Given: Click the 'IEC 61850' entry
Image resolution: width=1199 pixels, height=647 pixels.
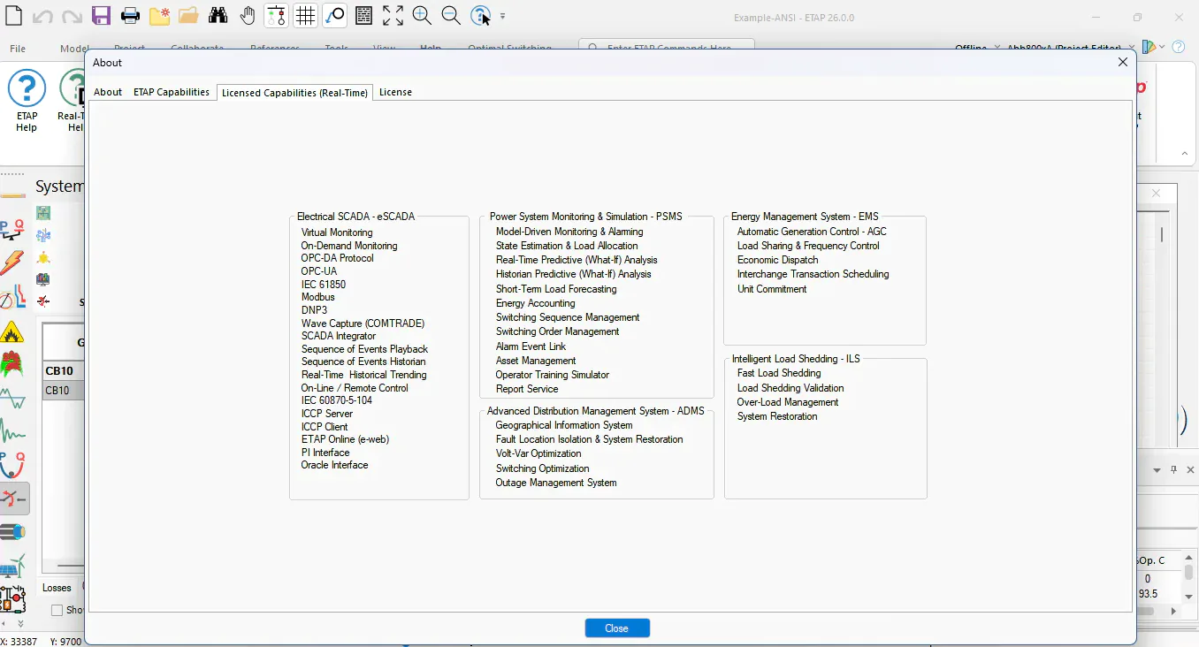Looking at the screenshot, I should (x=324, y=285).
